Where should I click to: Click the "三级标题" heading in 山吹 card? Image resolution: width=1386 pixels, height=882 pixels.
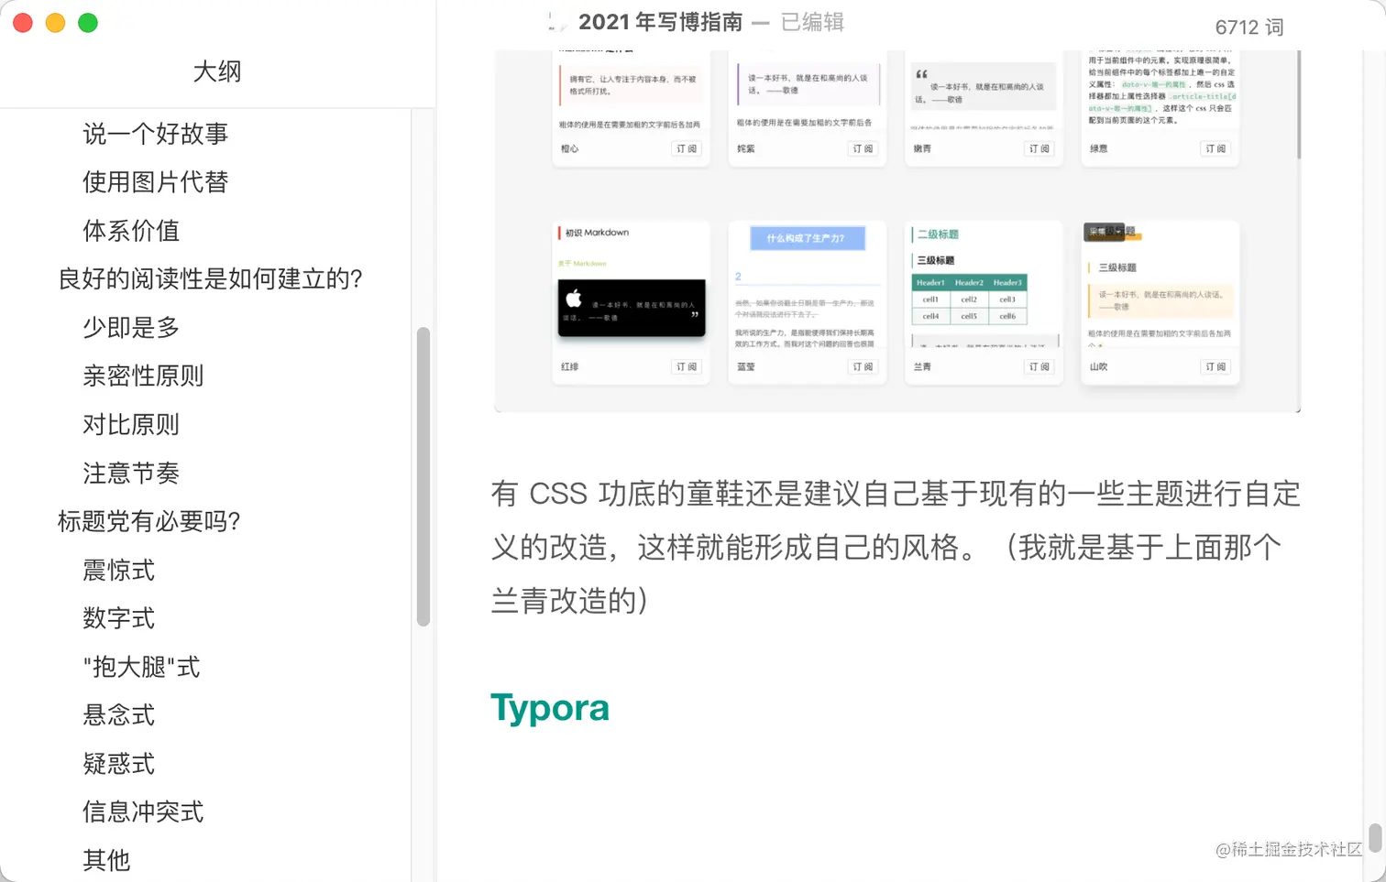pos(1117,267)
